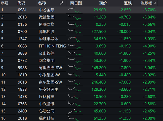Open the 中芯国际 two-day chart thumbnail
163x121 pixels.
coord(74,10)
